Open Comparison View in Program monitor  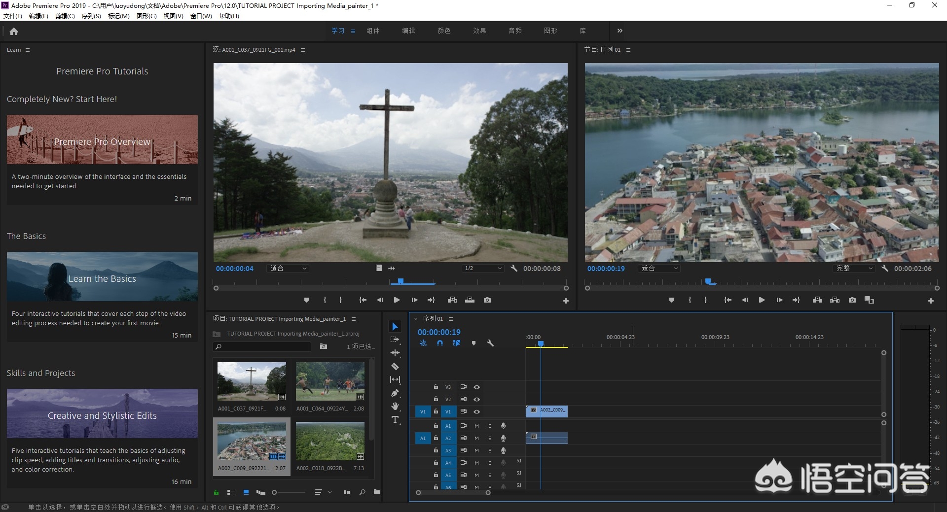[x=870, y=300]
